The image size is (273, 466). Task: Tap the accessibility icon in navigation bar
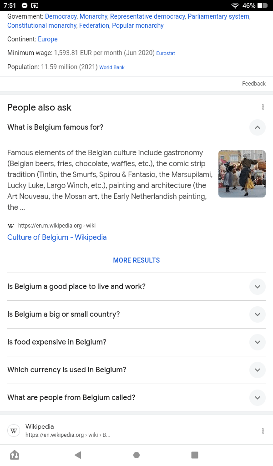[x=15, y=455]
